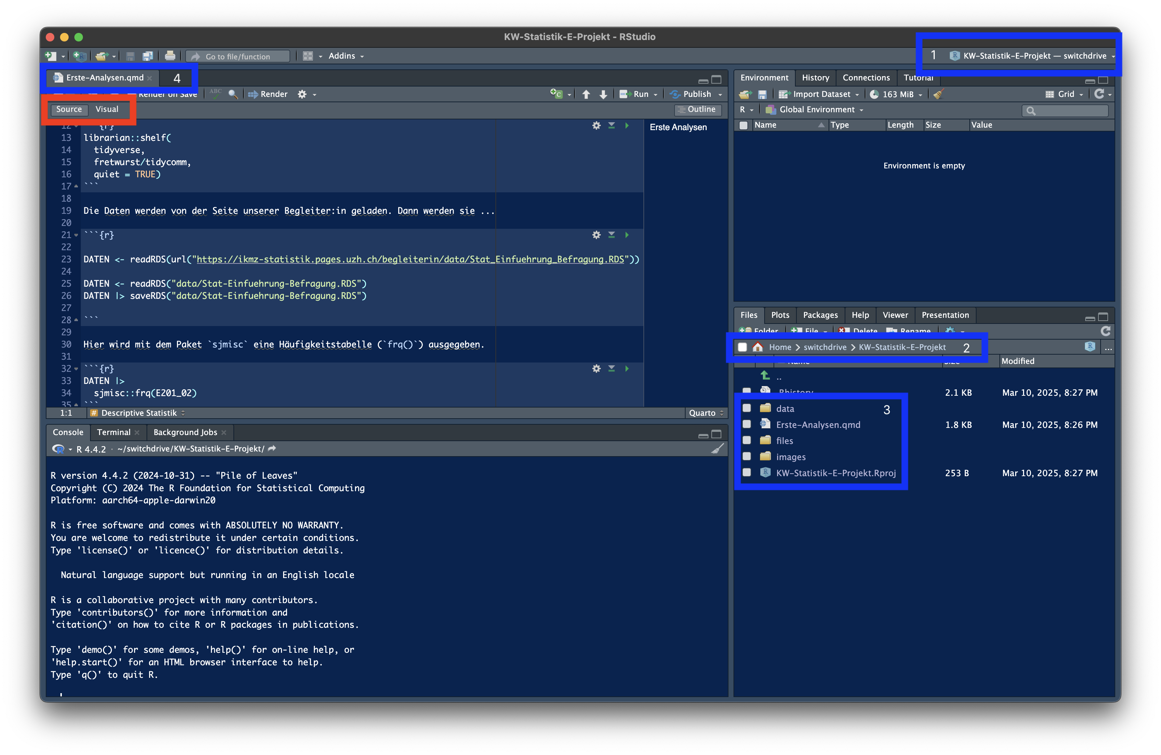The height and width of the screenshot is (755, 1161).
Task: Click the Render button
Action: point(268,94)
